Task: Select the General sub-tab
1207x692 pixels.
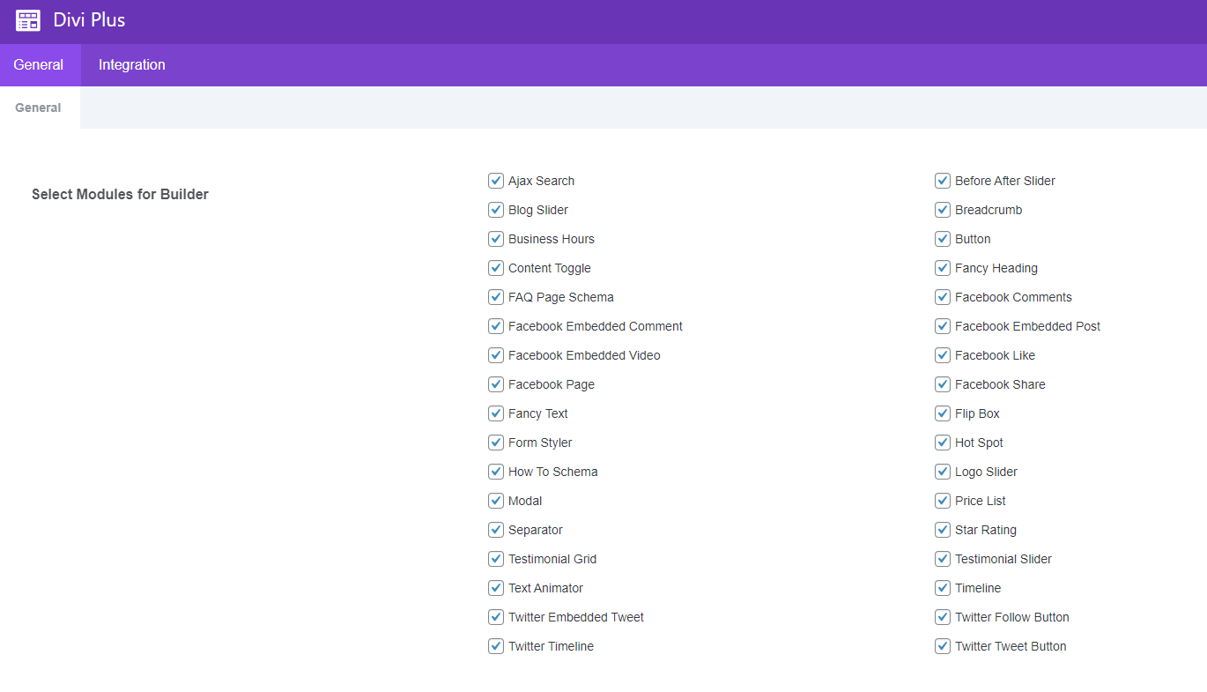Action: (x=39, y=108)
